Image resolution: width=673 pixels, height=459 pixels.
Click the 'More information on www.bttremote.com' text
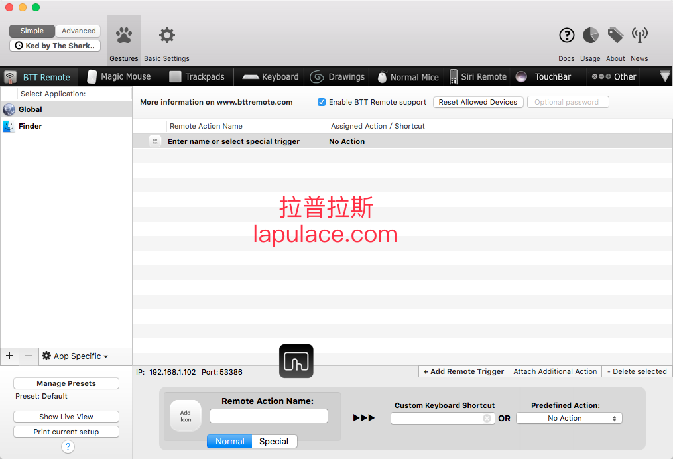(216, 102)
